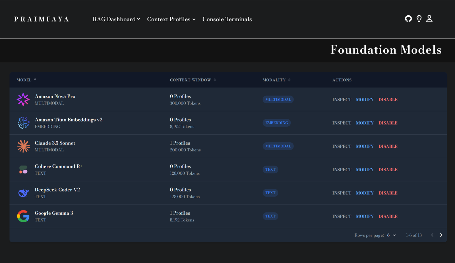Modify DeepSeek Coder V2
The height and width of the screenshot is (263, 455).
tap(365, 193)
